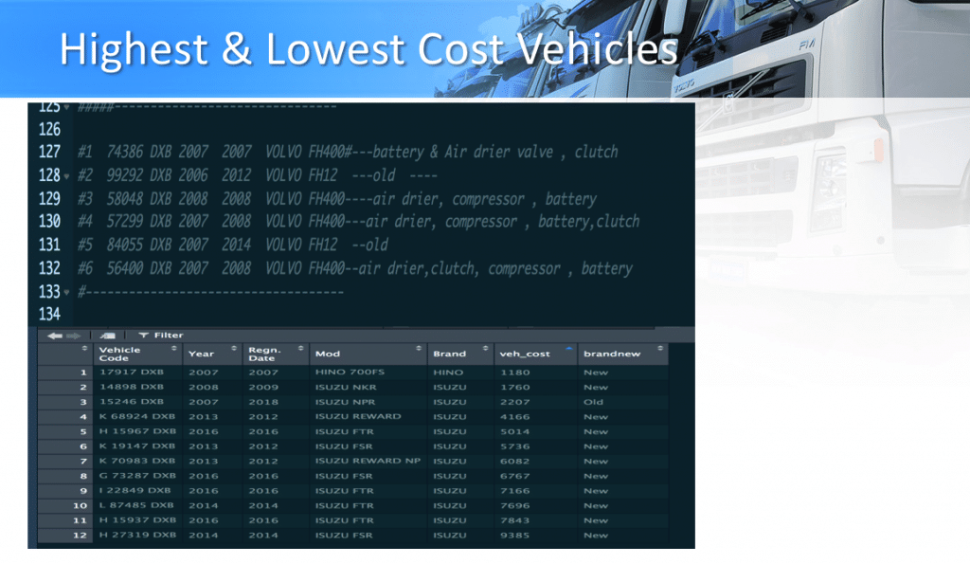Viewport: 970px width, 564px height.
Task: Click the Mod column sort arrows
Action: pyautogui.click(x=419, y=349)
